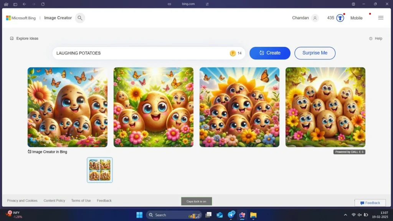Open the Explore Ideas link
Viewport: 393px width, 221px height.
(27, 38)
